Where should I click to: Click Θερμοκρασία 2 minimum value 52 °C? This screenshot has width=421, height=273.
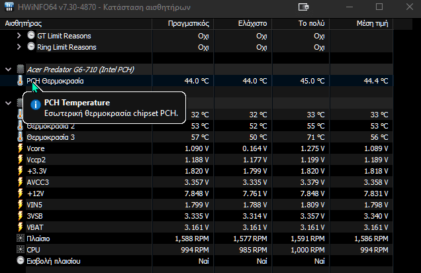point(258,126)
